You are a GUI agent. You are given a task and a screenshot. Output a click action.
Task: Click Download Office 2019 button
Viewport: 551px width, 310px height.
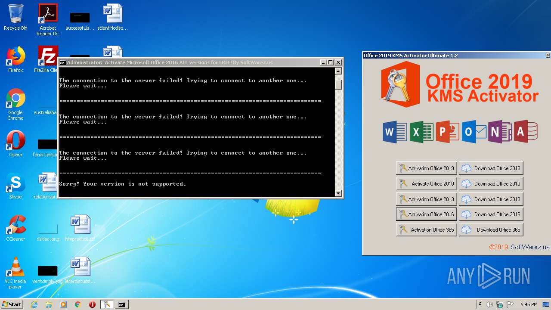[x=491, y=168]
